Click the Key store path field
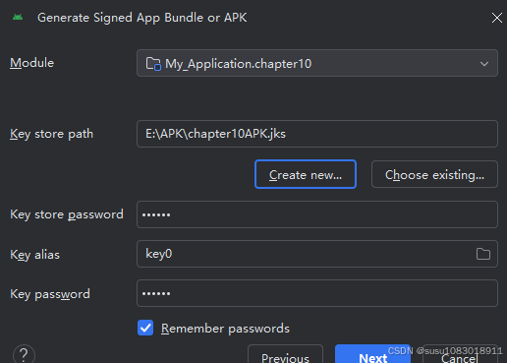Viewport: 507px width, 363px height. (317, 134)
